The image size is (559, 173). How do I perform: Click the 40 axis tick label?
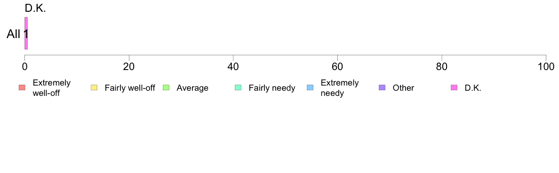tap(233, 67)
